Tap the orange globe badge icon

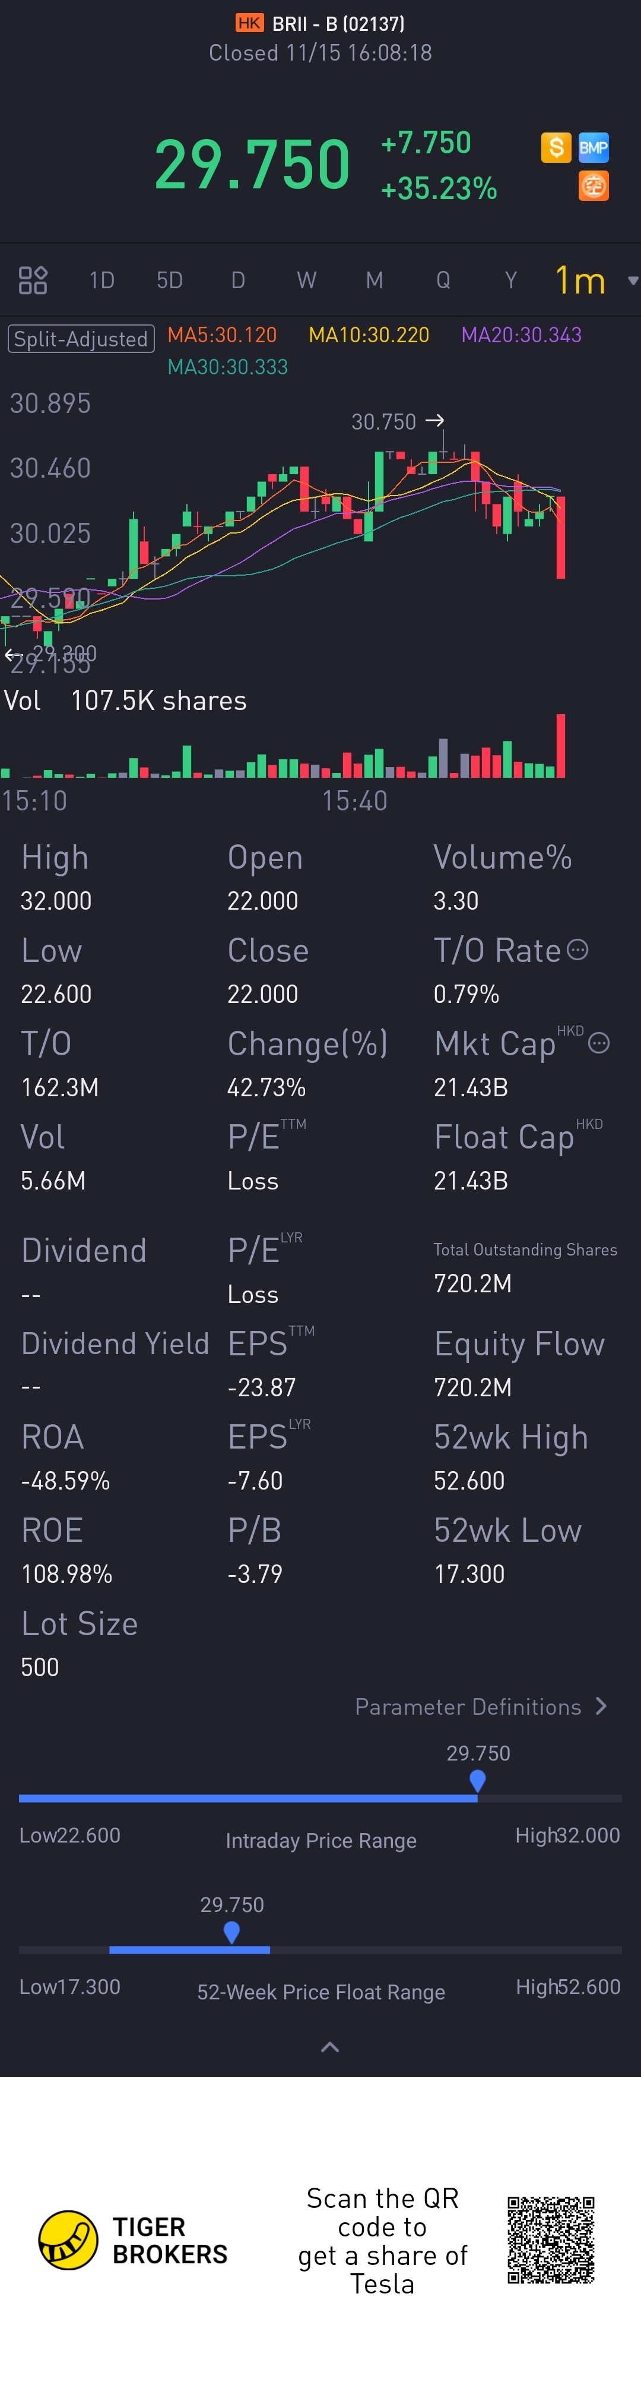pos(594,186)
